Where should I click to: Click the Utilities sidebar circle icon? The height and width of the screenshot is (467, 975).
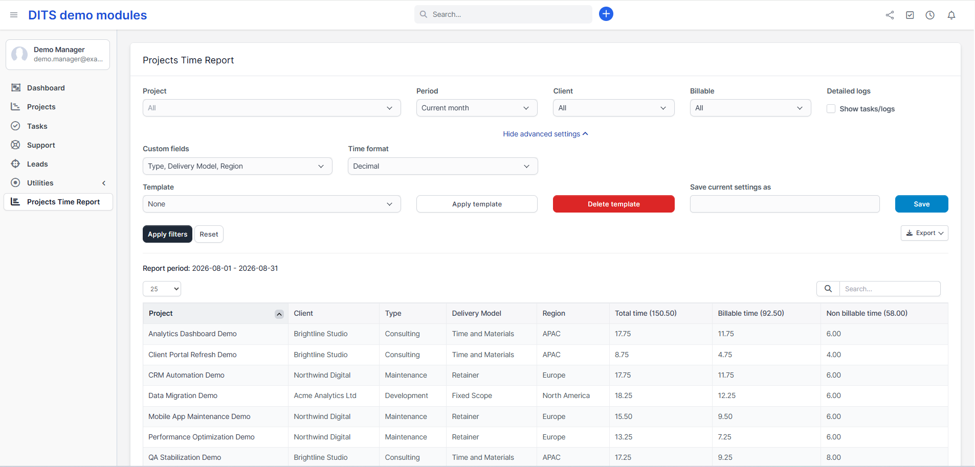click(16, 182)
